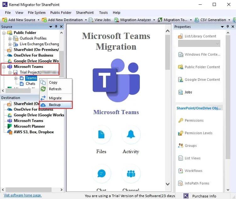This screenshot has width=236, height=199.
Task: Click the InfoPath Forms icon
Action: click(x=181, y=183)
